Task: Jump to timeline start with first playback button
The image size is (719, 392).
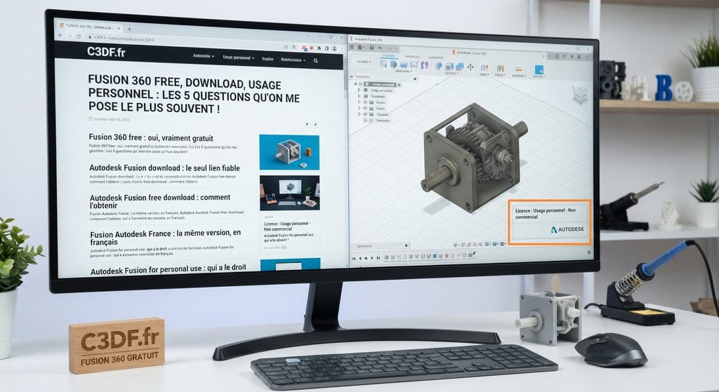Action: coord(354,258)
